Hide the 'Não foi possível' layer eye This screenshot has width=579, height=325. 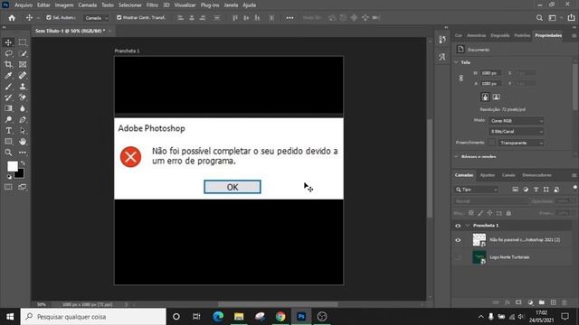458,240
